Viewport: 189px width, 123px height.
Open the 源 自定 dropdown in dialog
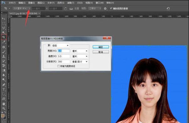pyautogui.click(x=60, y=45)
